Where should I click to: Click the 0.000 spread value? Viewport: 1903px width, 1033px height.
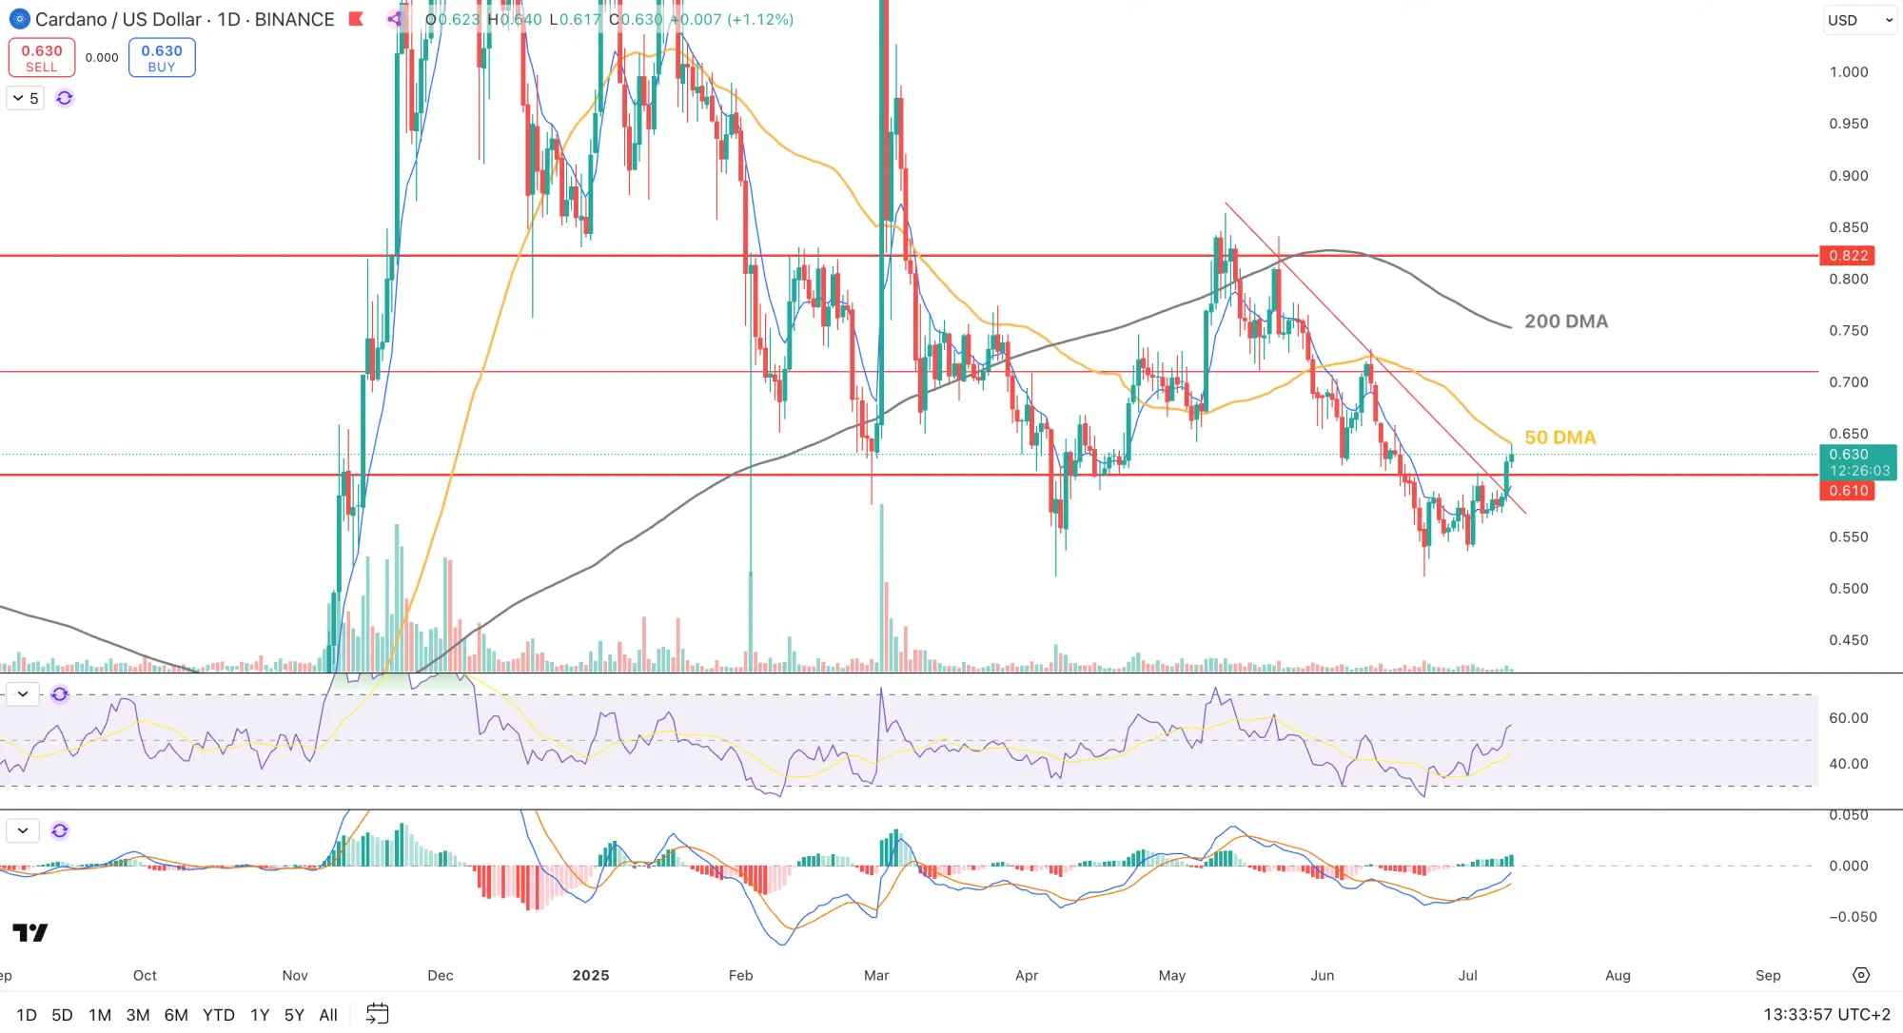point(102,58)
